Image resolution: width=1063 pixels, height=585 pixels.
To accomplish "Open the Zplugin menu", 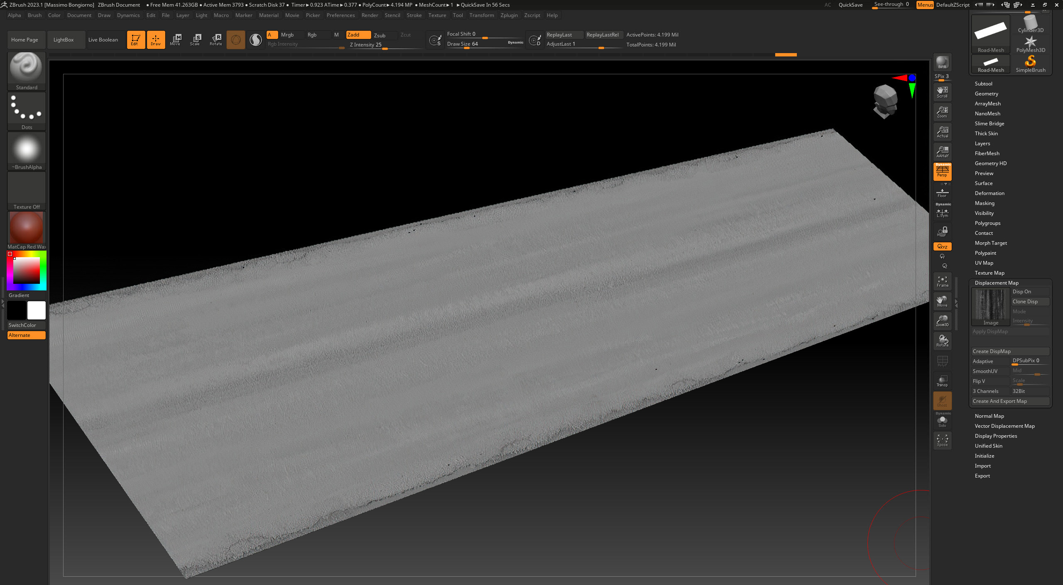I will coord(509,15).
